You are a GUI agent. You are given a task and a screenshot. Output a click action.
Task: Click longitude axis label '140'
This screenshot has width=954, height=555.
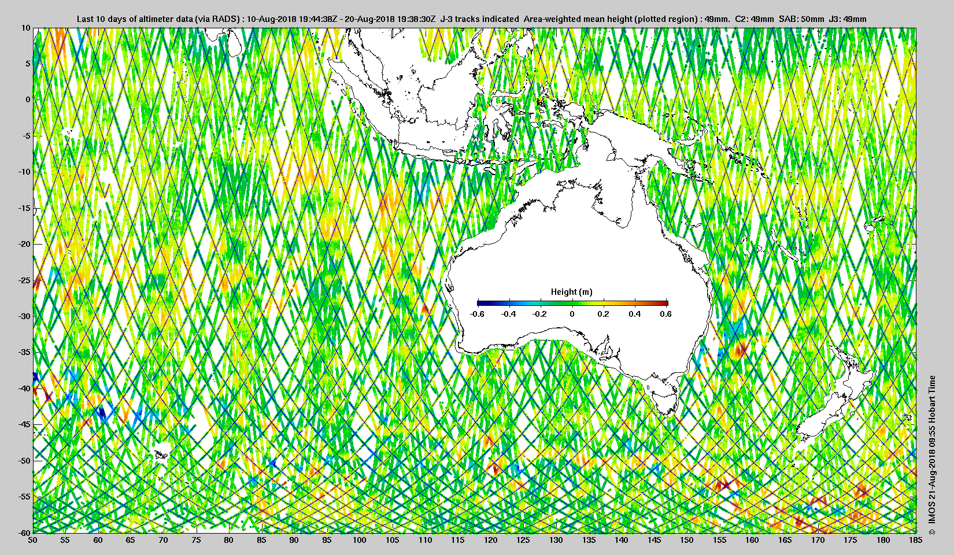(622, 540)
